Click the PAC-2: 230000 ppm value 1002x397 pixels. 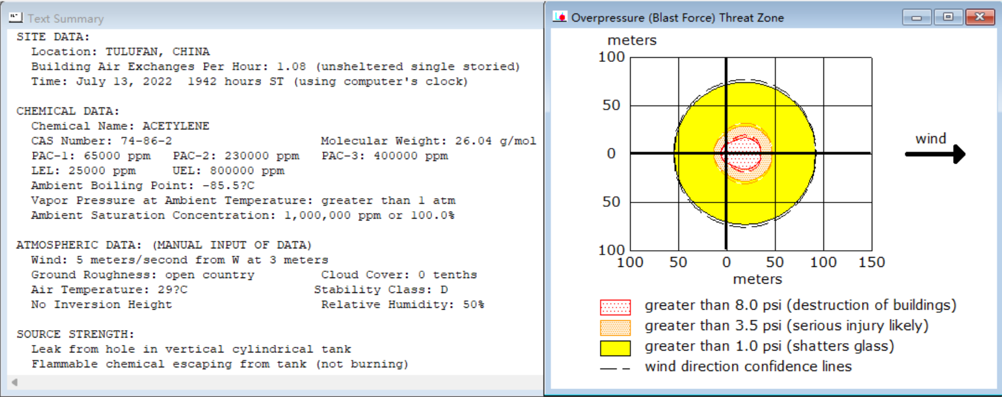click(235, 155)
